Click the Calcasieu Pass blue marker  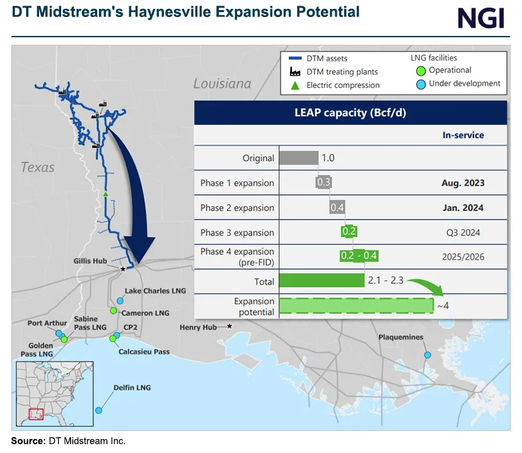tap(113, 338)
